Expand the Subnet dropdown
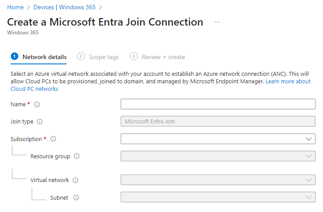 [x=218, y=197]
